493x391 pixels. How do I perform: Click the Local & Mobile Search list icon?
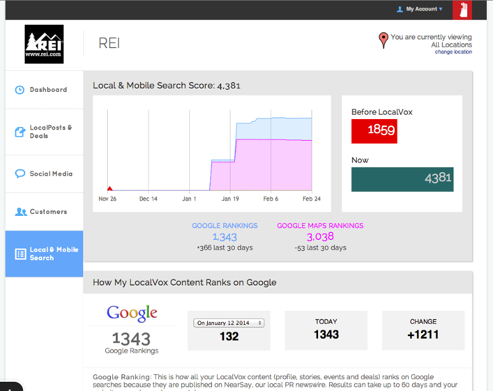[20, 254]
